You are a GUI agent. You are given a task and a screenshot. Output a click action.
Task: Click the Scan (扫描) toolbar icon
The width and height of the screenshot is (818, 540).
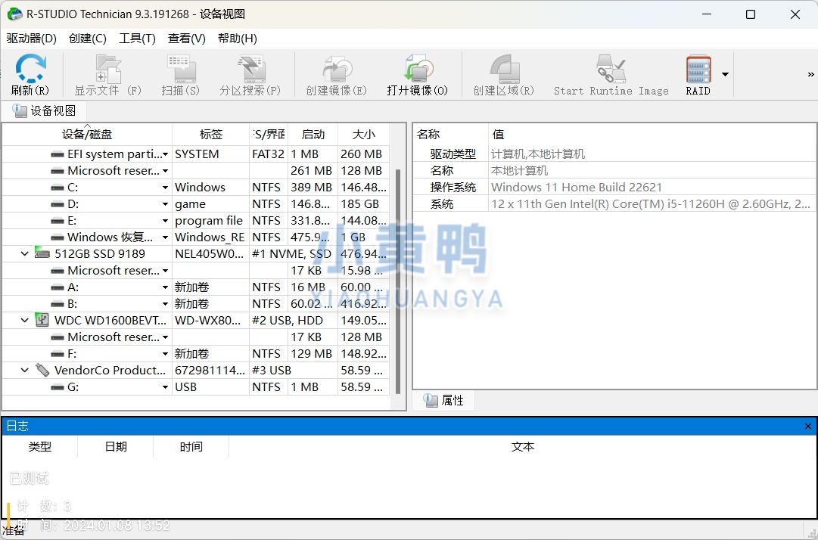click(x=181, y=68)
